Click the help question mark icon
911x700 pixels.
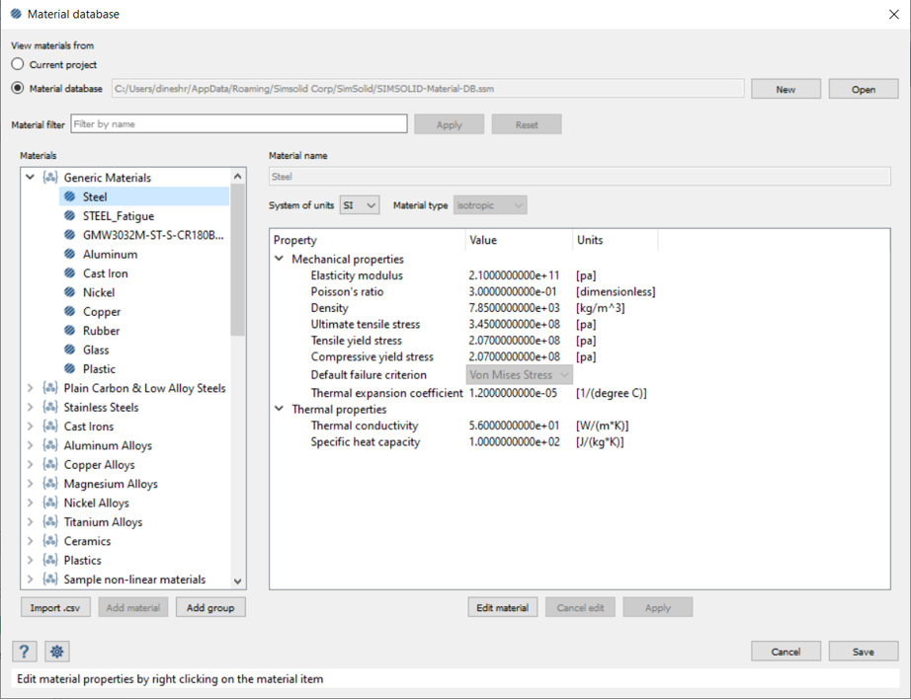25,652
